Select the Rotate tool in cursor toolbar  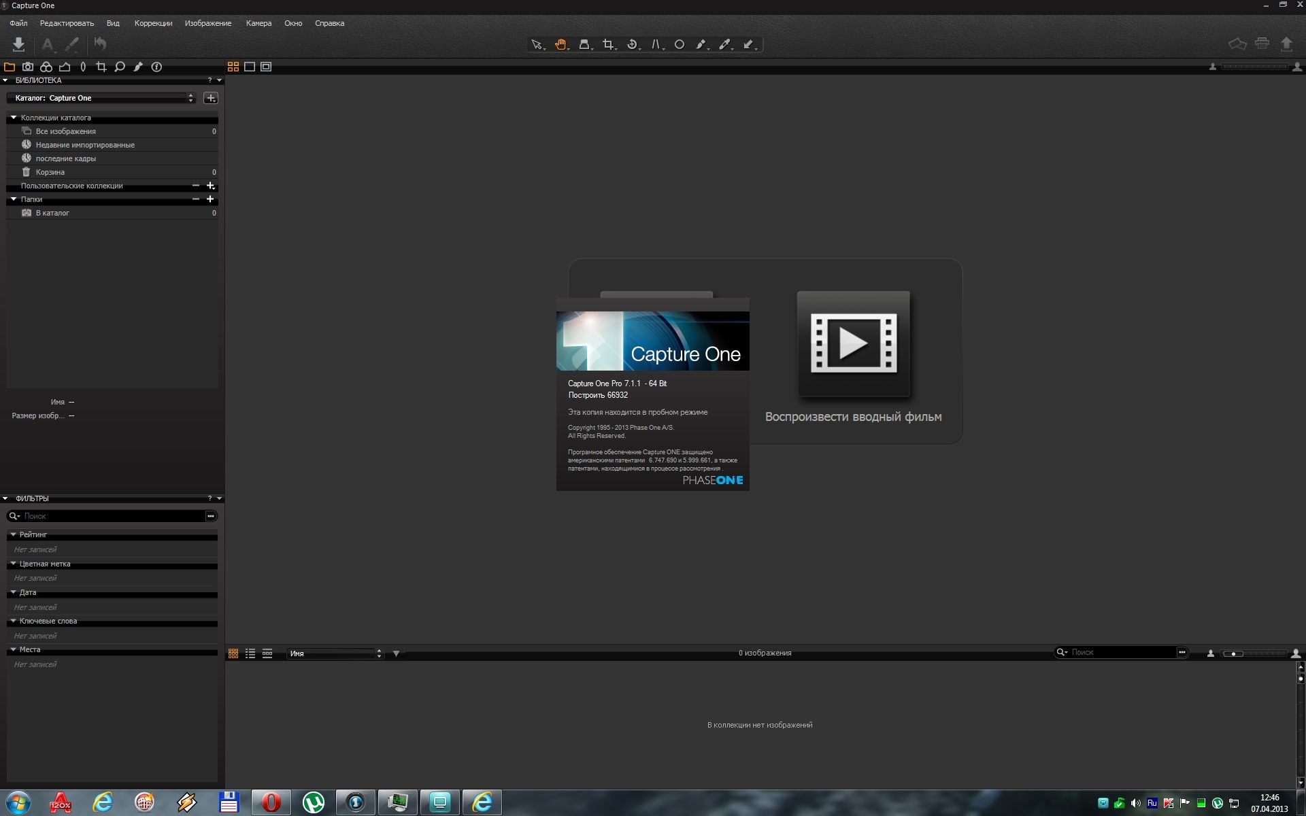pyautogui.click(x=632, y=44)
